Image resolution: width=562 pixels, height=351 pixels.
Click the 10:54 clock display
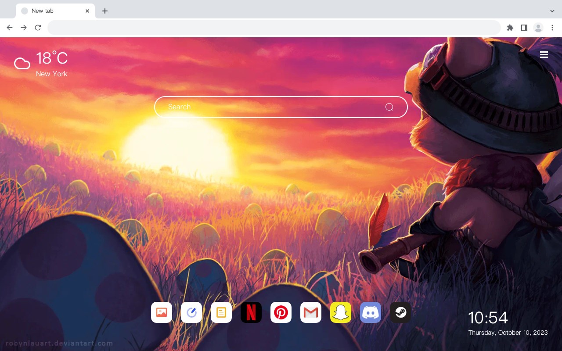tap(488, 318)
